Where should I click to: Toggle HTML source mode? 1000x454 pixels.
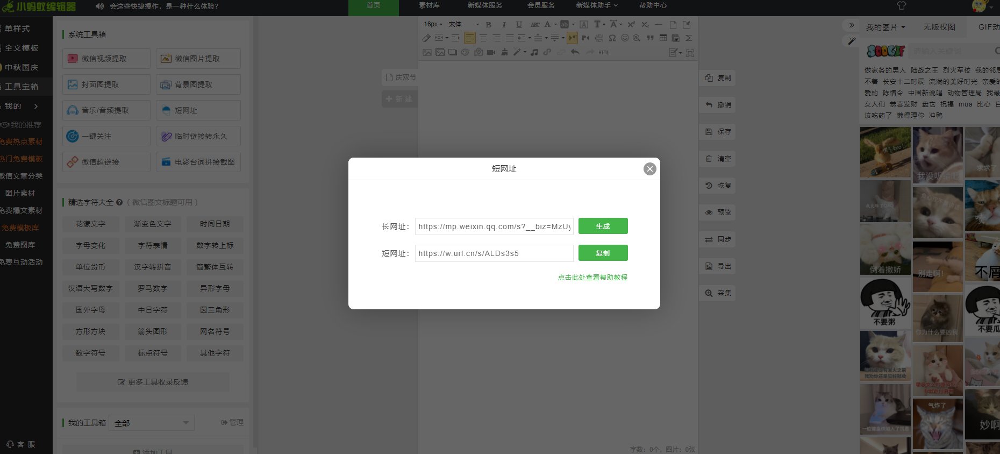603,52
